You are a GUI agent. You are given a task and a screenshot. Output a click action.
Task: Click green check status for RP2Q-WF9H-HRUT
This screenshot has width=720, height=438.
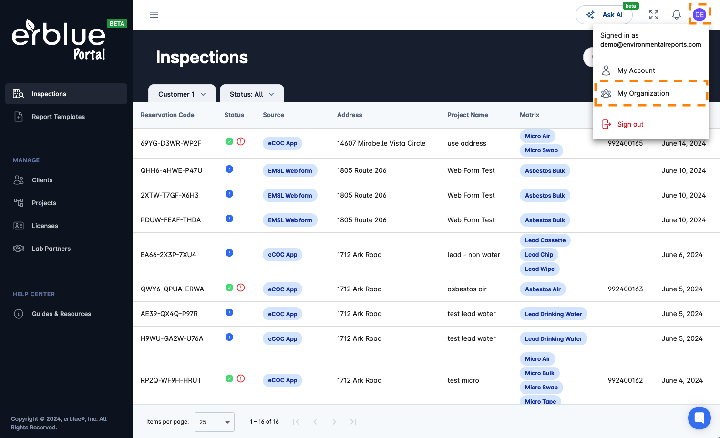pyautogui.click(x=229, y=378)
